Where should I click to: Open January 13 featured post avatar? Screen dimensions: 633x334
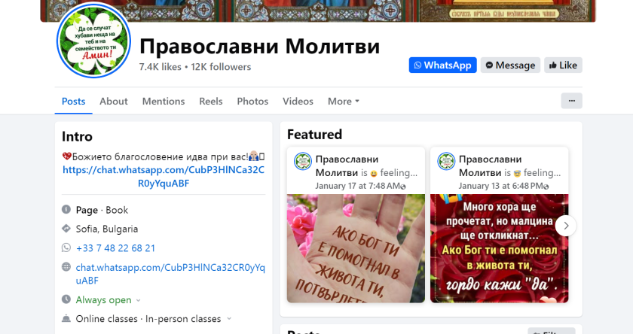[446, 161]
